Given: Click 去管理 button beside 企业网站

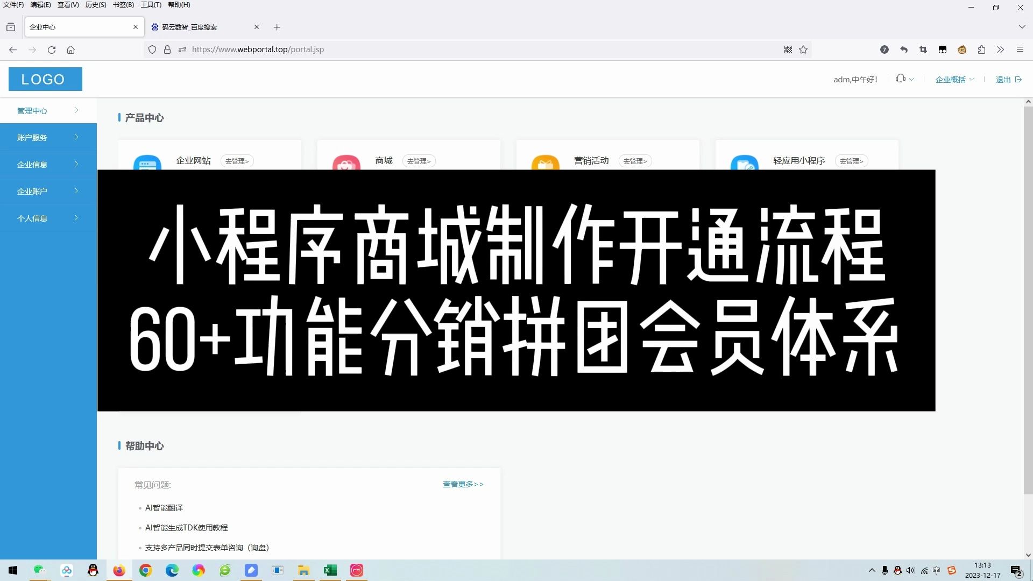Looking at the screenshot, I should [x=237, y=161].
